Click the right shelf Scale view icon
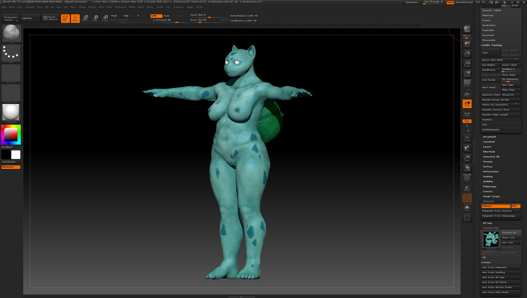This screenshot has width=527, height=298. coord(467,158)
